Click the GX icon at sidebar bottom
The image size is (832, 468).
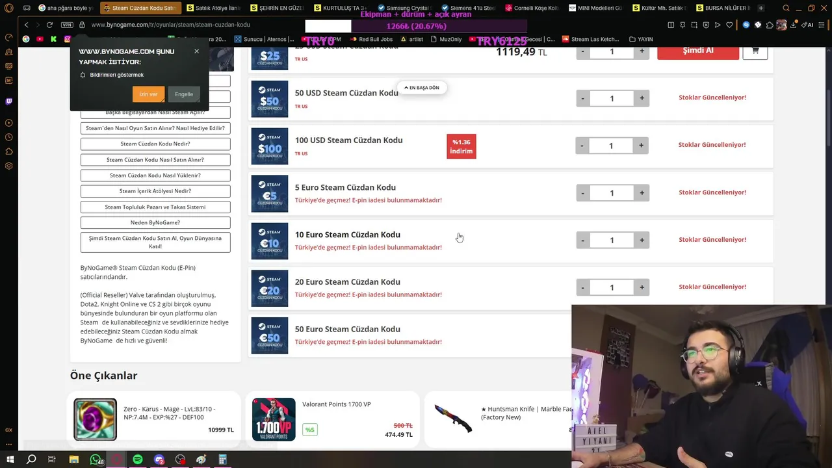(x=8, y=430)
